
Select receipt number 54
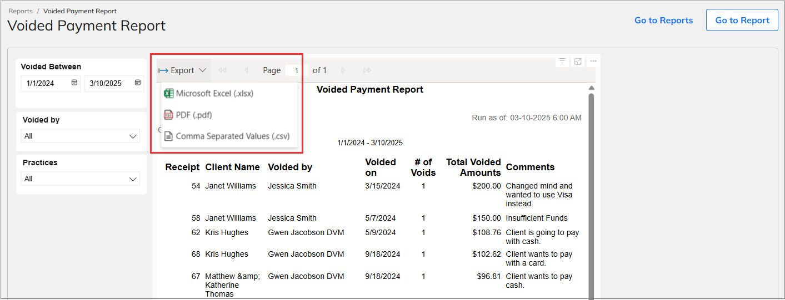pyautogui.click(x=196, y=186)
